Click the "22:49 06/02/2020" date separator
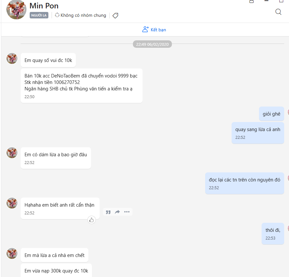 [x=152, y=44]
